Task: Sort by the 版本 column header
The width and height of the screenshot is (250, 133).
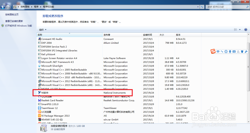Action: (188, 35)
